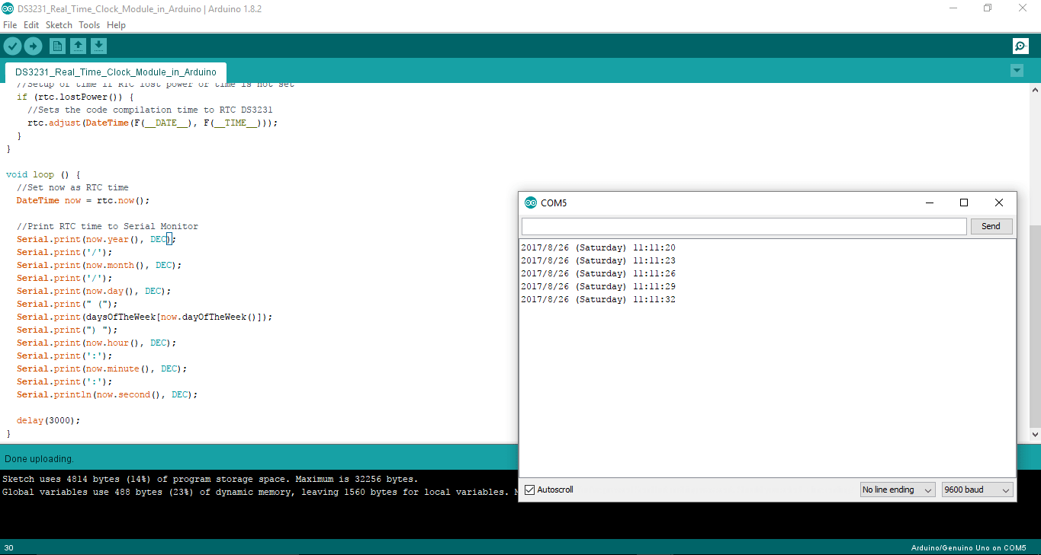Create a new sketch
Image resolution: width=1041 pixels, height=555 pixels.
point(57,46)
